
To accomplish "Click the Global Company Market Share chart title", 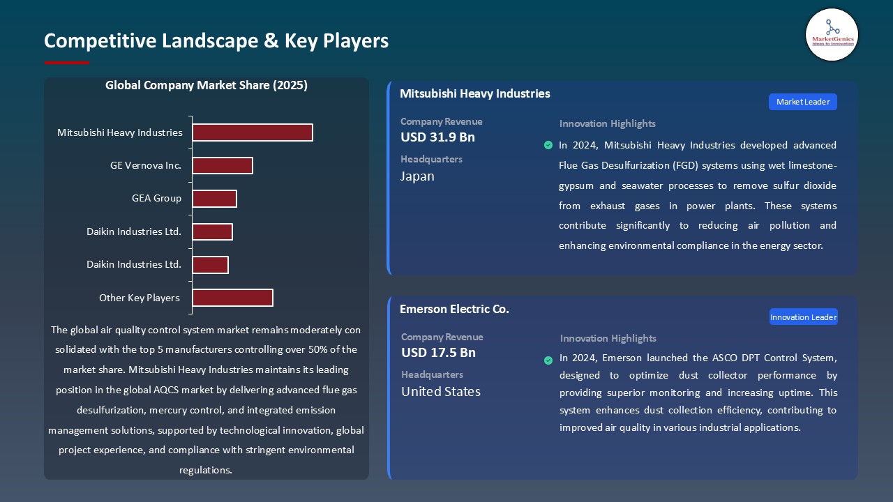I will pyautogui.click(x=207, y=85).
